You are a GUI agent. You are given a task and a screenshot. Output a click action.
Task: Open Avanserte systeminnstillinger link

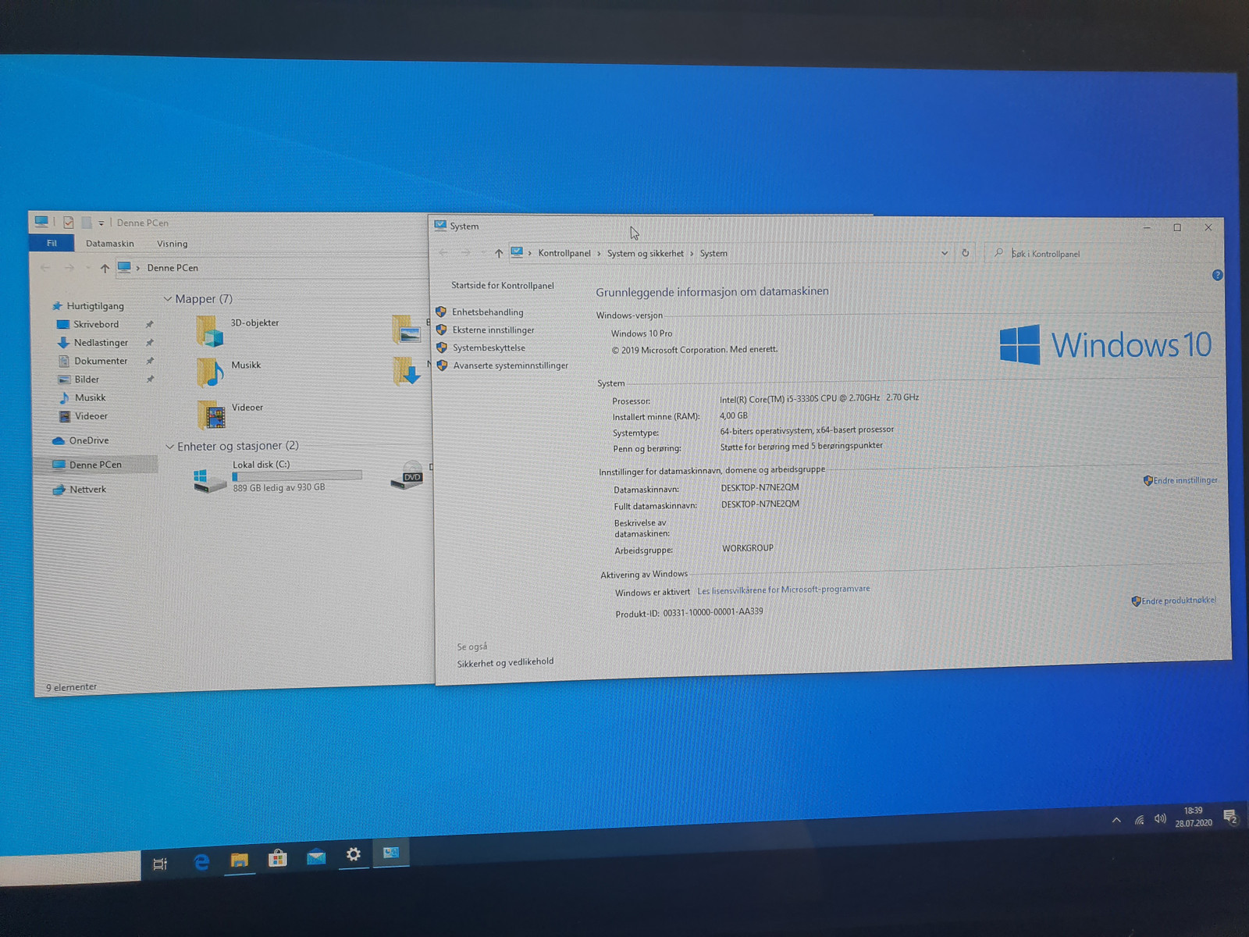pyautogui.click(x=511, y=365)
